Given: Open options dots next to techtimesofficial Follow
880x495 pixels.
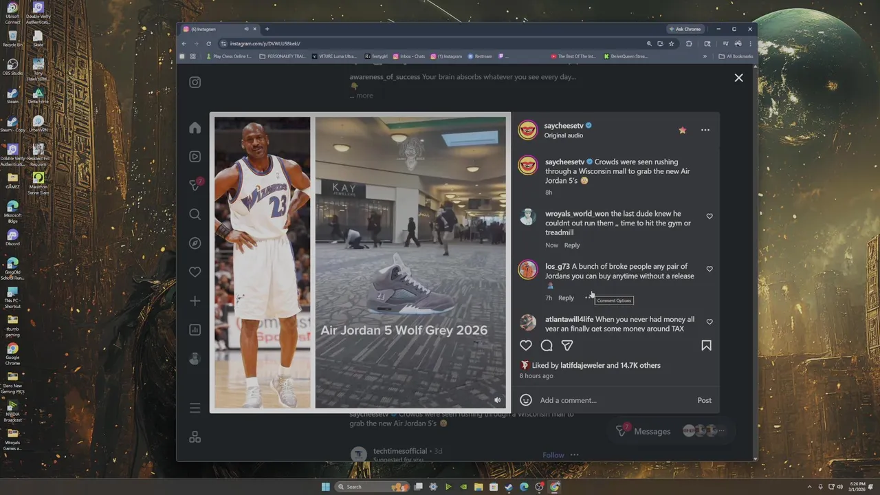Looking at the screenshot, I should pyautogui.click(x=574, y=455).
